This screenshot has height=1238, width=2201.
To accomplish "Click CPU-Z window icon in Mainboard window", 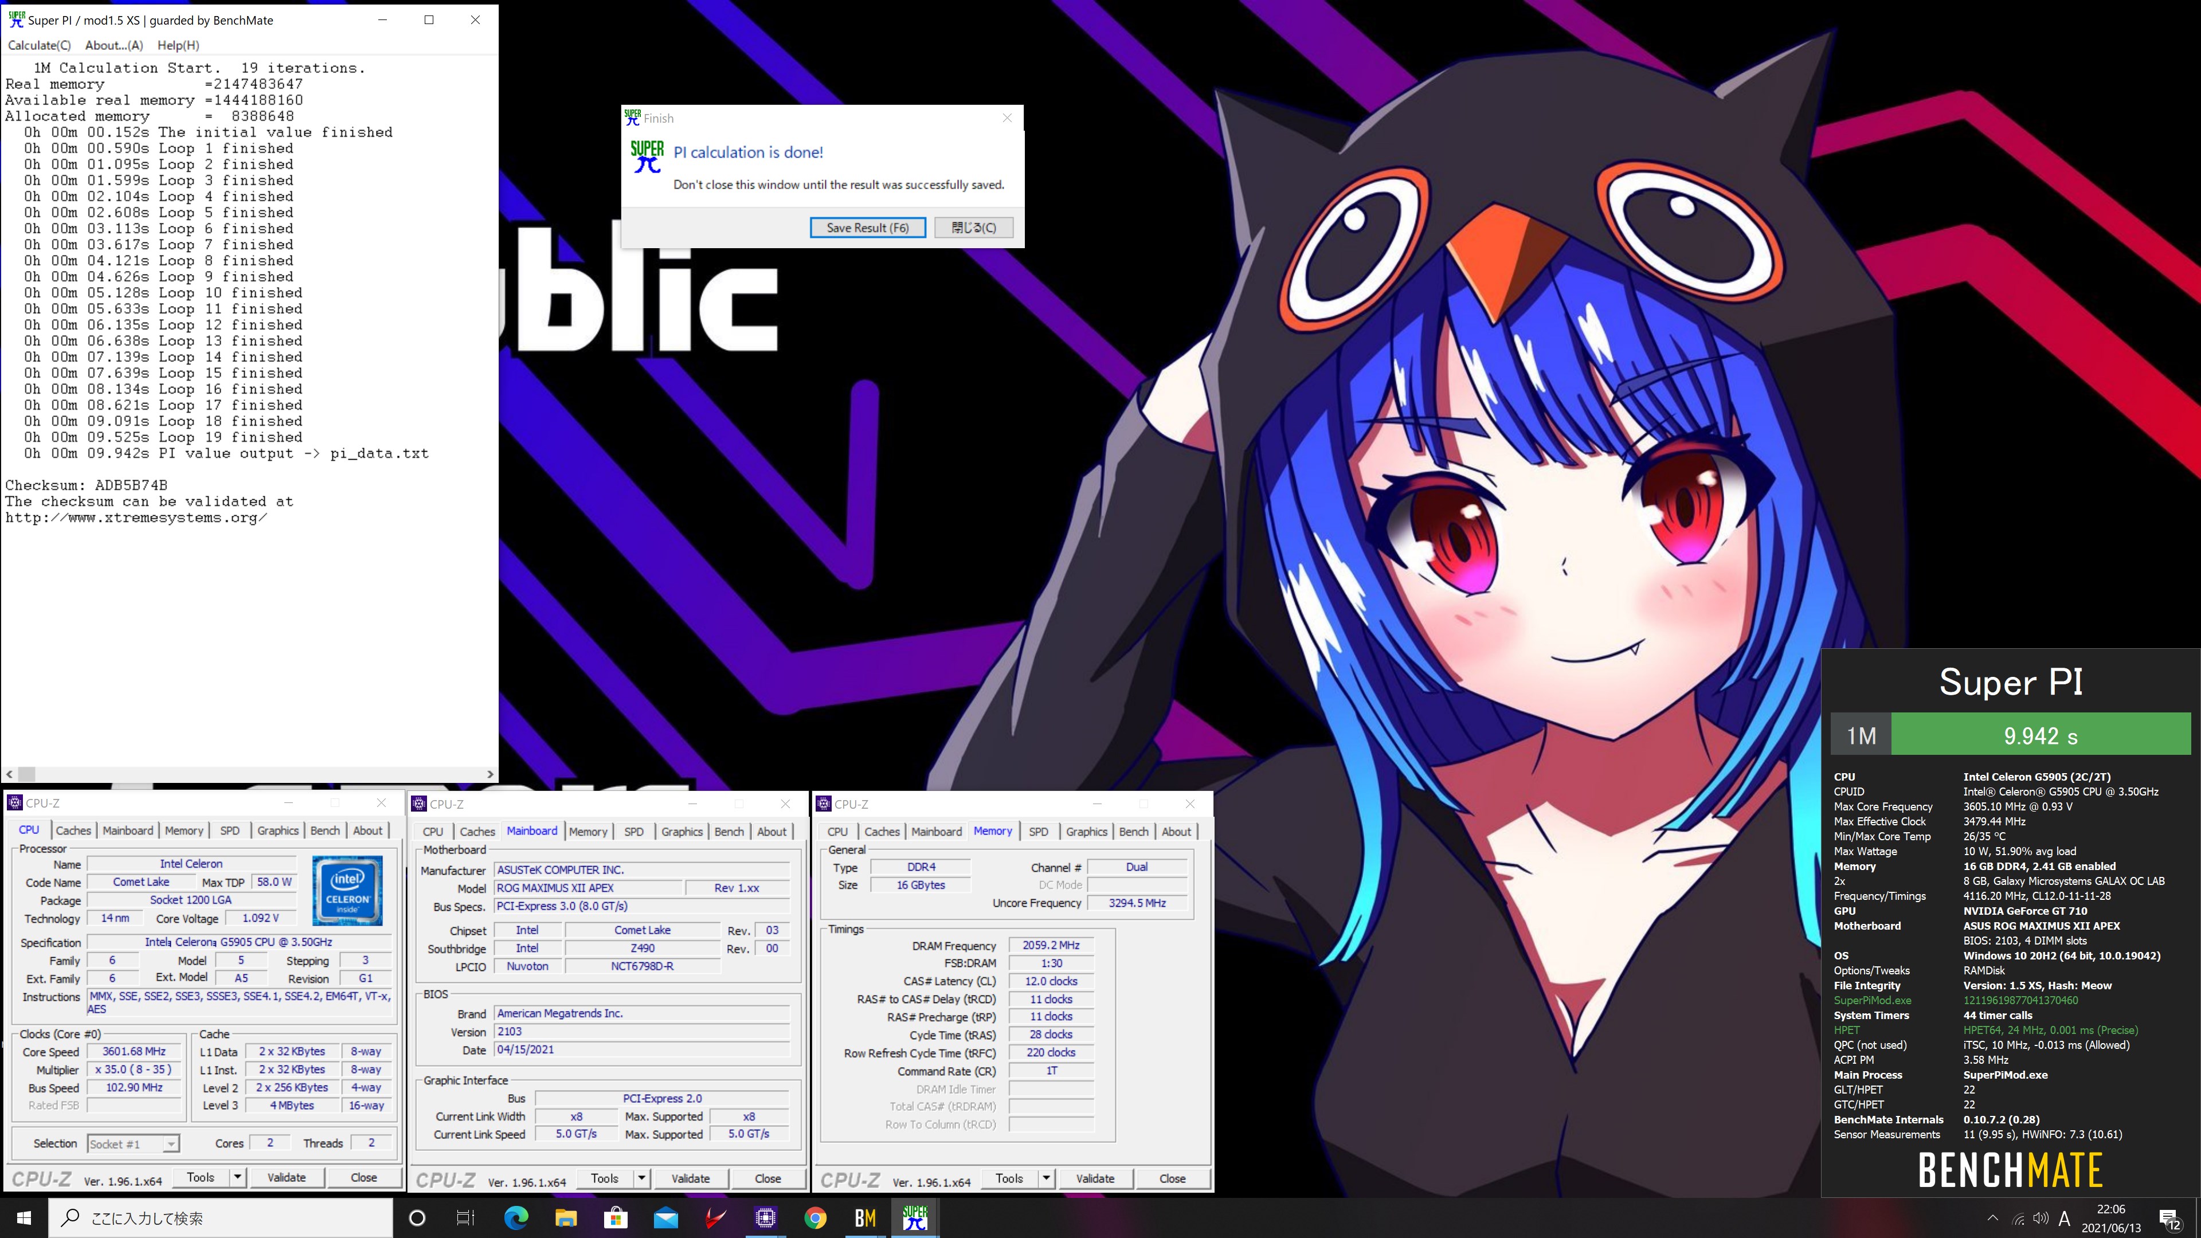I will pyautogui.click(x=420, y=804).
